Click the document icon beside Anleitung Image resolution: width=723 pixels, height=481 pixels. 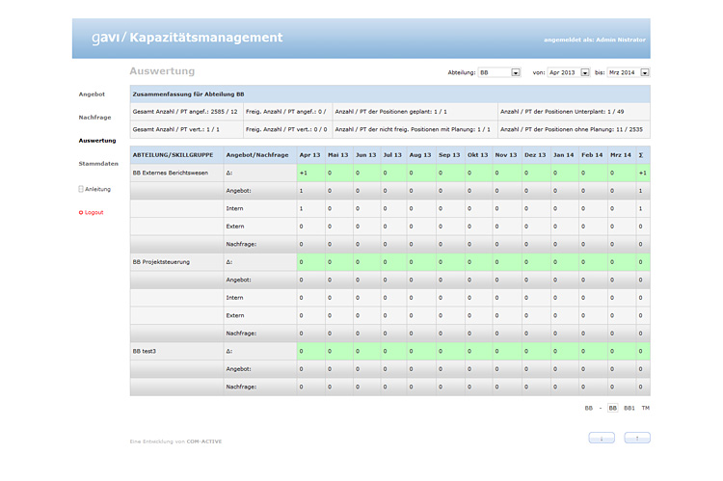pos(81,189)
